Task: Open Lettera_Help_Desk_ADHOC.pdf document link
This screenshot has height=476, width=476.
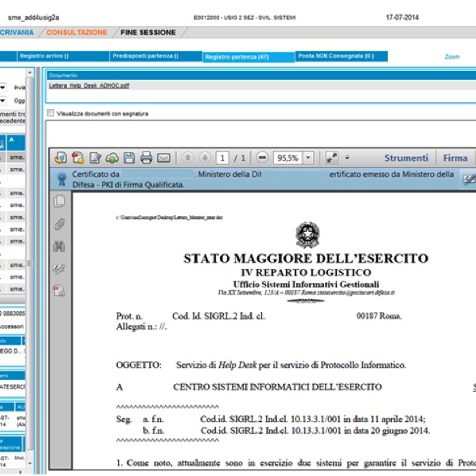Action: click(89, 86)
